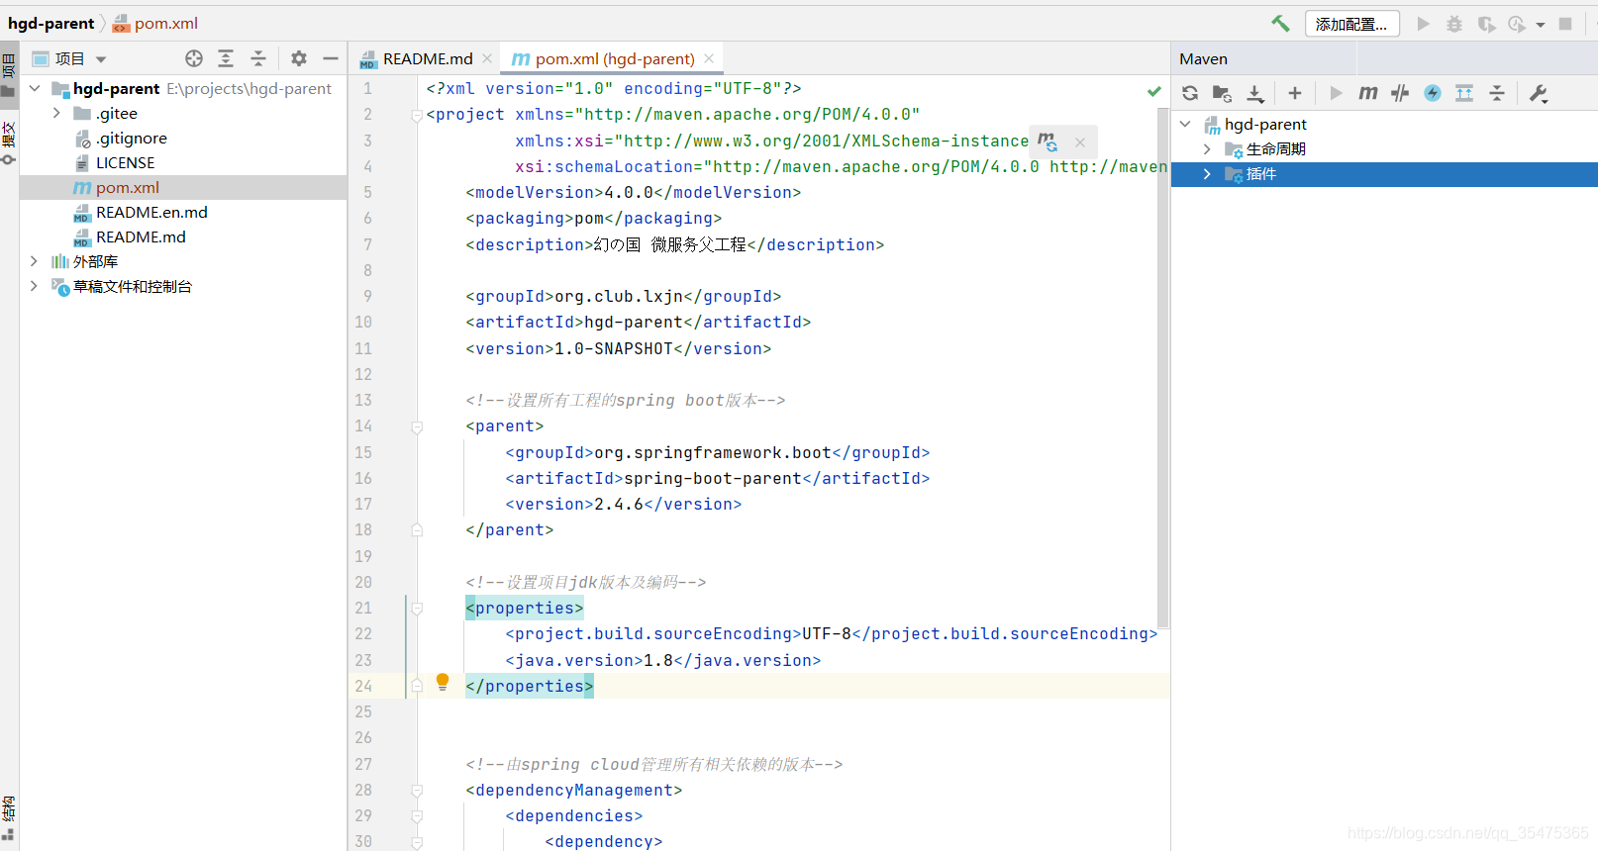Image resolution: width=1598 pixels, height=851 pixels.
Task: Click the Run with Coverage icon
Action: [x=1485, y=24]
